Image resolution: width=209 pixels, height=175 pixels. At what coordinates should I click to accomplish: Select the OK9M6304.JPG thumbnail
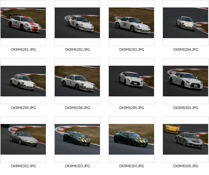point(131,139)
